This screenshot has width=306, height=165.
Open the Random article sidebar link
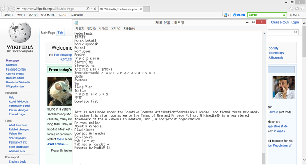click(15, 78)
